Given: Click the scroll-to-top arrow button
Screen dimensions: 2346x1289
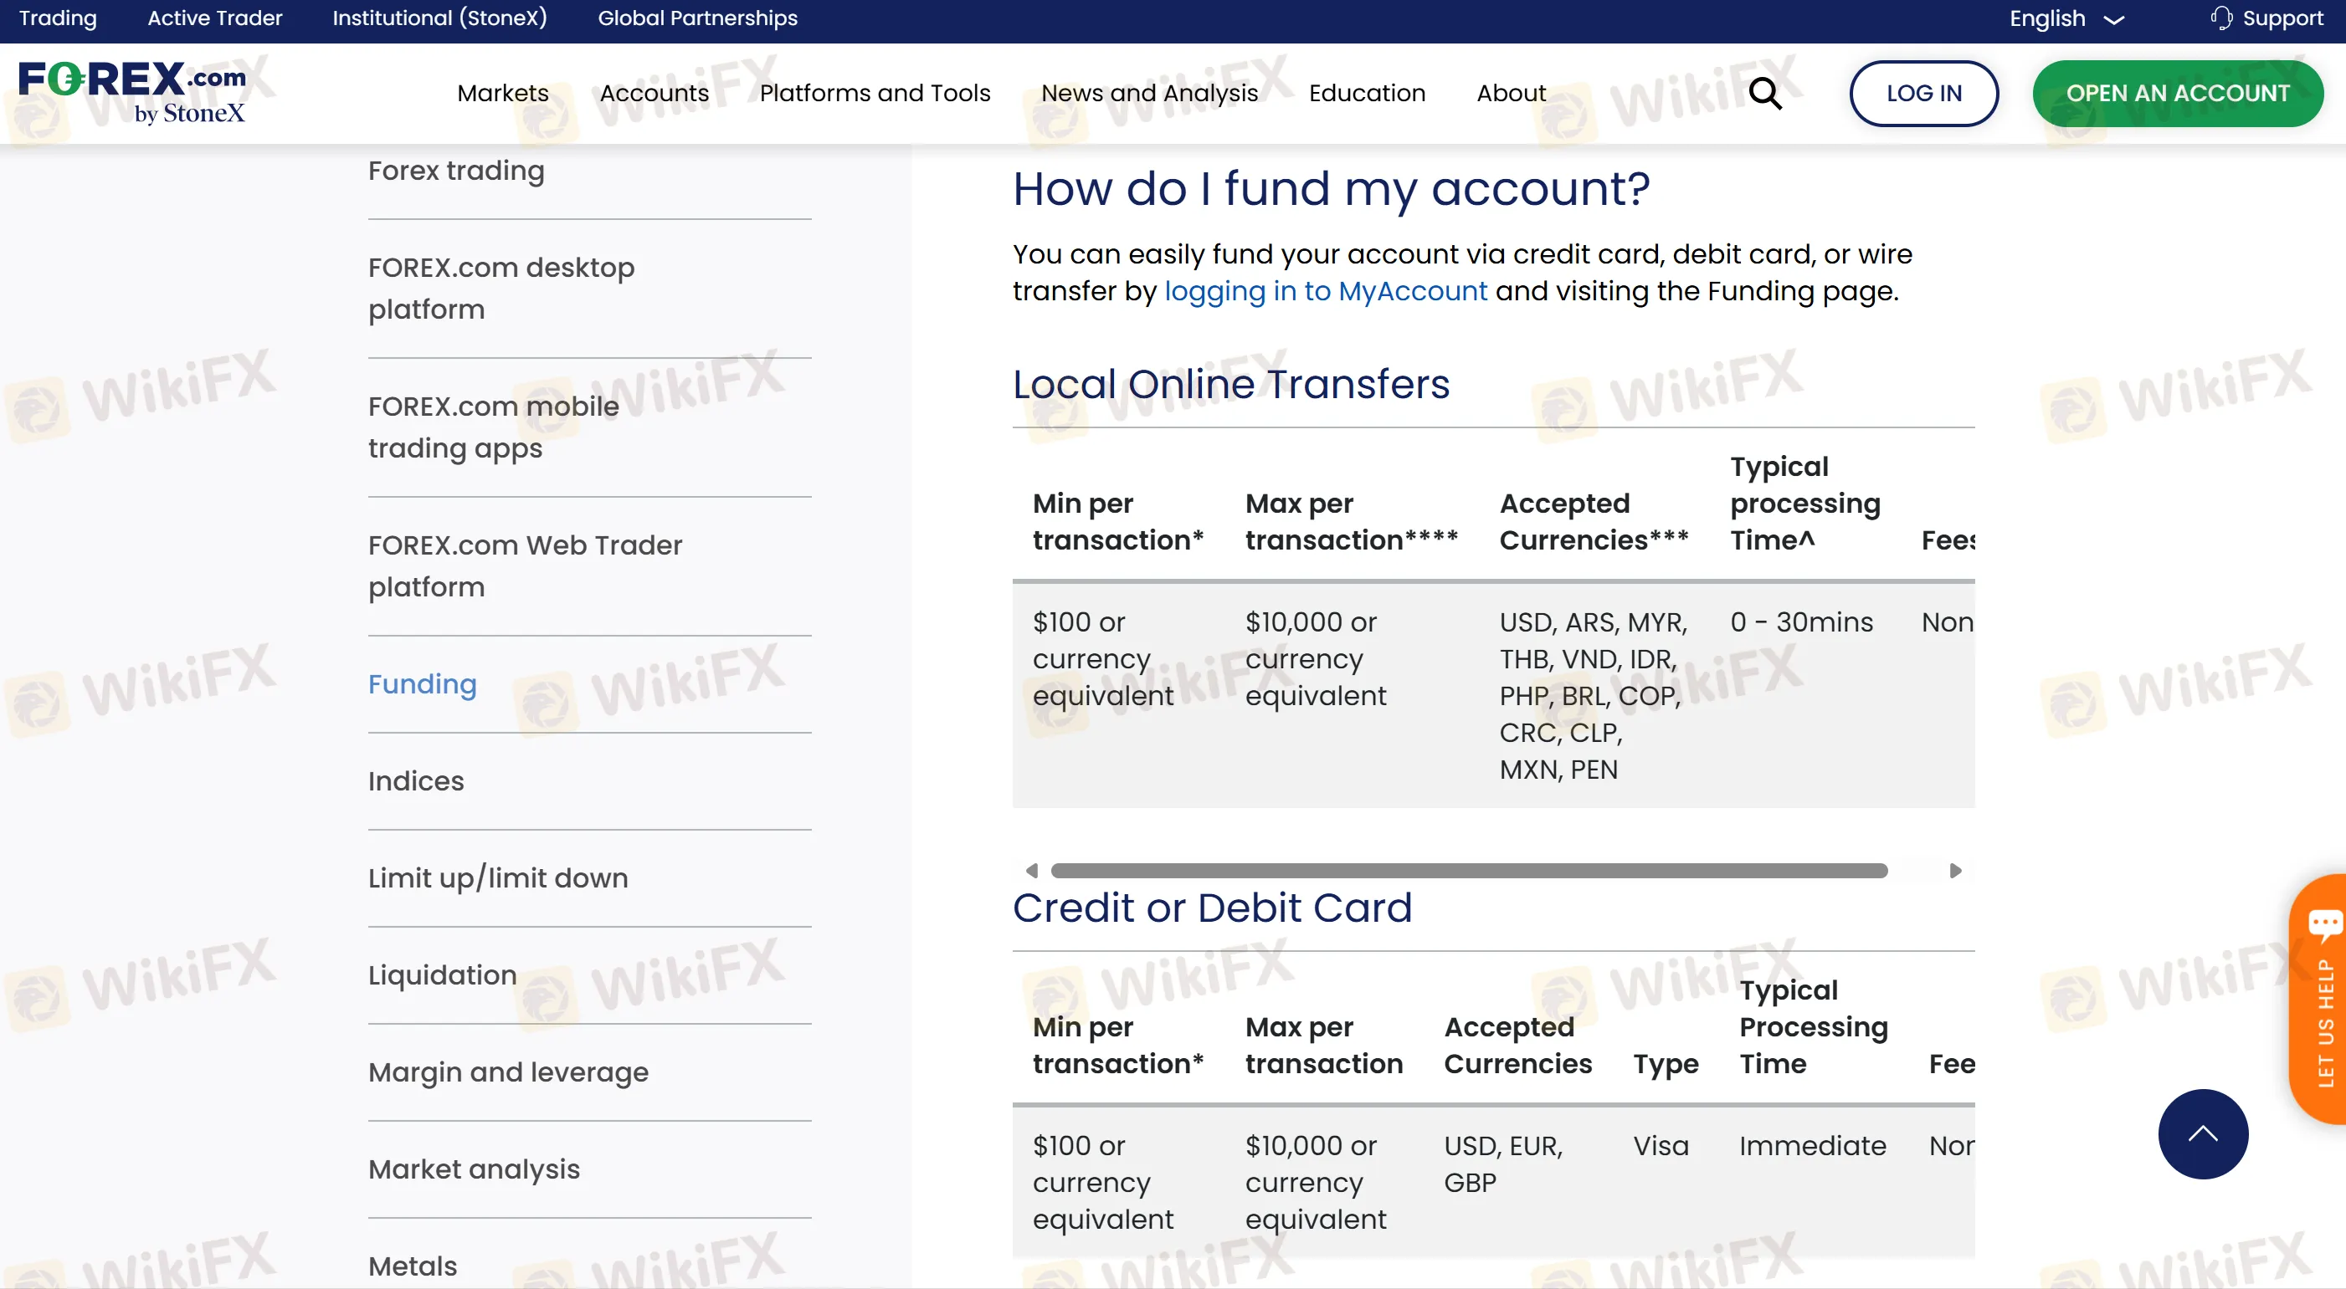Looking at the screenshot, I should [2202, 1133].
